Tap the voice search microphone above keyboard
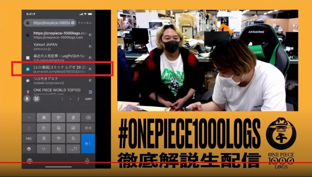Viewport: 312px width, 177px height. click(27, 99)
